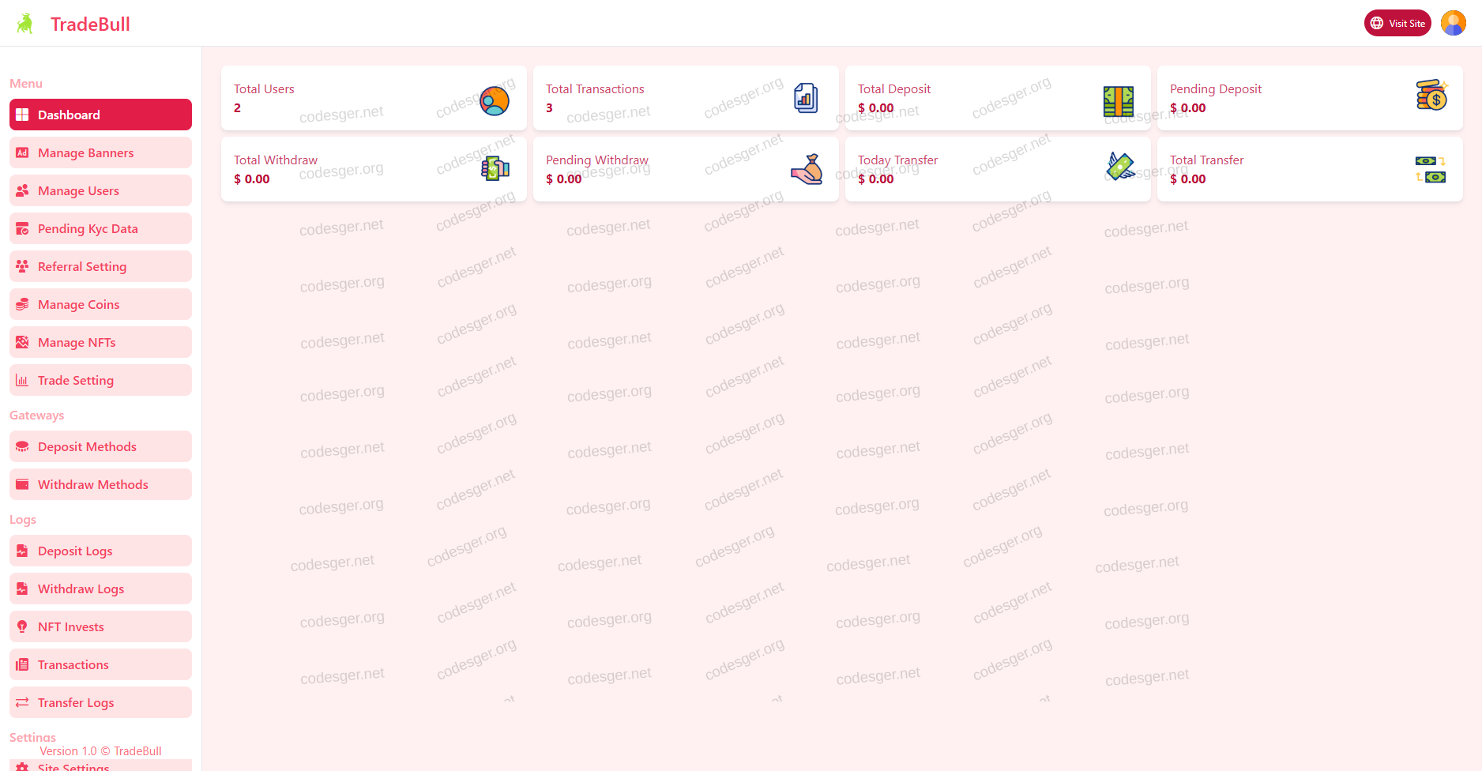This screenshot has height=771, width=1482.
Task: Open Trade Setting in sidebar
Action: click(100, 380)
